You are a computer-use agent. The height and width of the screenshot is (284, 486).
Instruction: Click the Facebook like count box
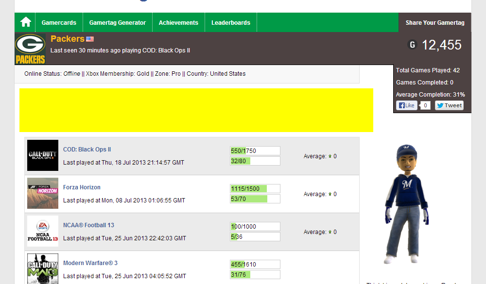425,105
